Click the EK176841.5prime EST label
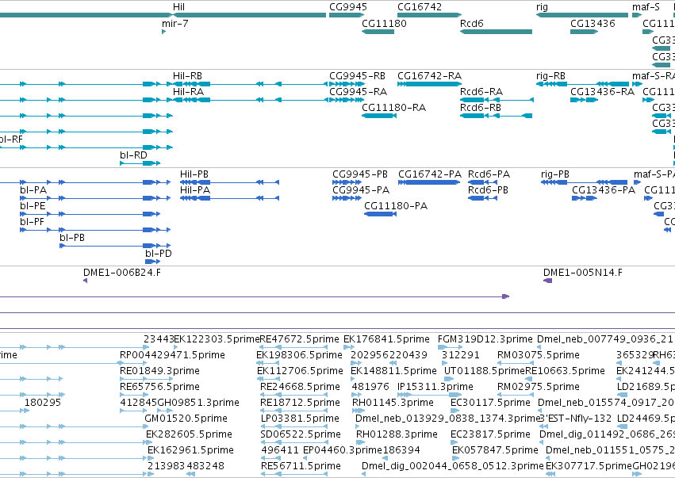Image resolution: width=675 pixels, height=478 pixels. pyautogui.click(x=386, y=339)
